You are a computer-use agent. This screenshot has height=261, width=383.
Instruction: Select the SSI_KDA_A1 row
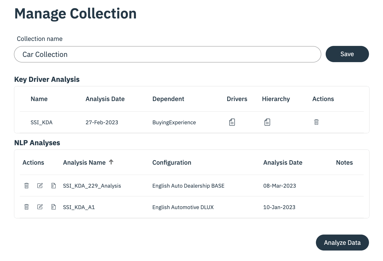click(x=79, y=207)
